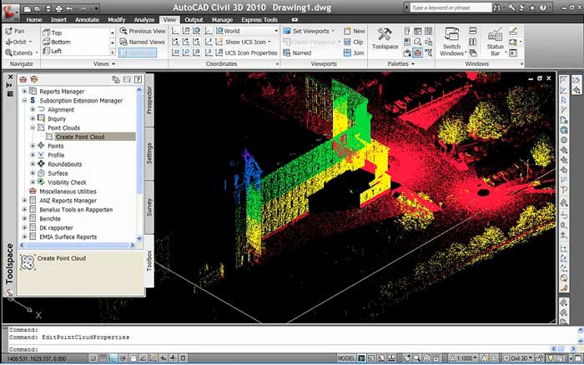Open the Modify ribbon tab
This screenshot has width=584, height=365.
click(x=116, y=20)
